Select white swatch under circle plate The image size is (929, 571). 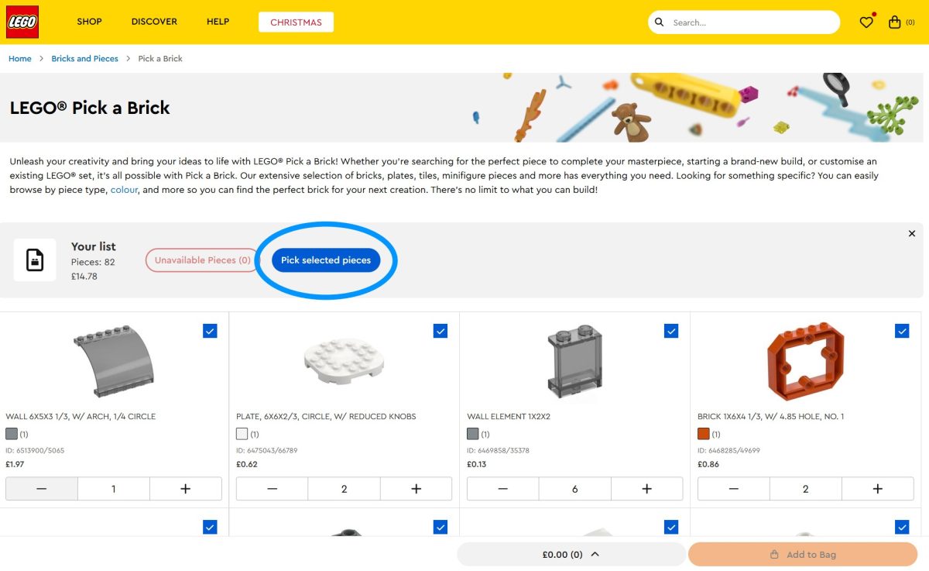[242, 434]
